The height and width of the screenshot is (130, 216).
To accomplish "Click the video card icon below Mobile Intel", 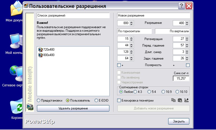I will point(29,108).
